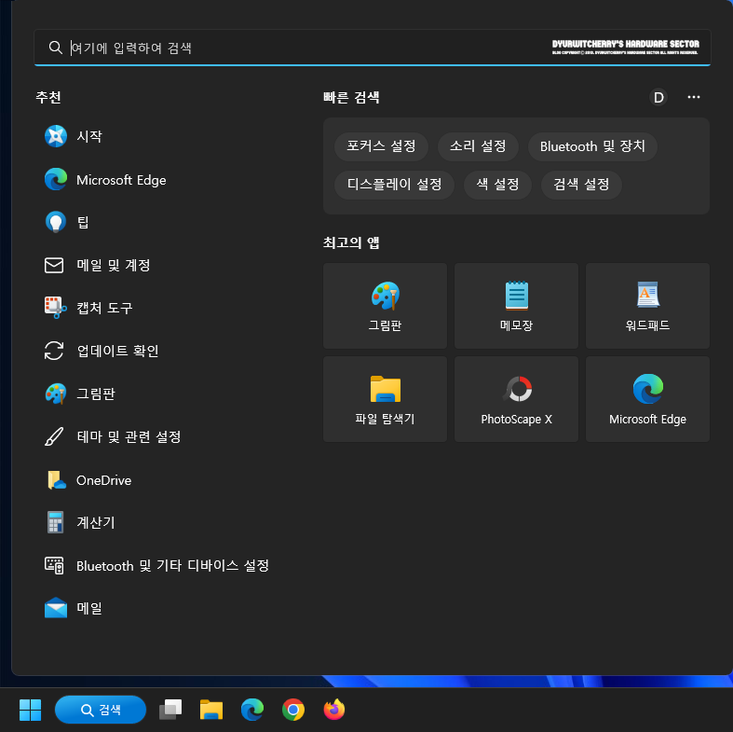The height and width of the screenshot is (732, 733).
Task: Select the 캡처 도구 text label
Action: tap(104, 308)
